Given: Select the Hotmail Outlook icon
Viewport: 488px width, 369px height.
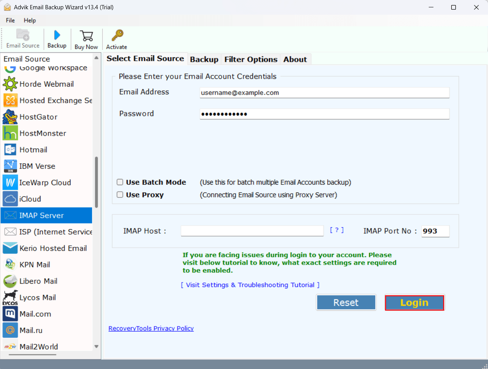Looking at the screenshot, I should tap(10, 150).
